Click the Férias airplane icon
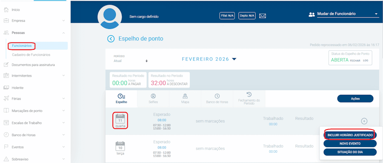Viewport: 383px width, 163px height. point(6,99)
